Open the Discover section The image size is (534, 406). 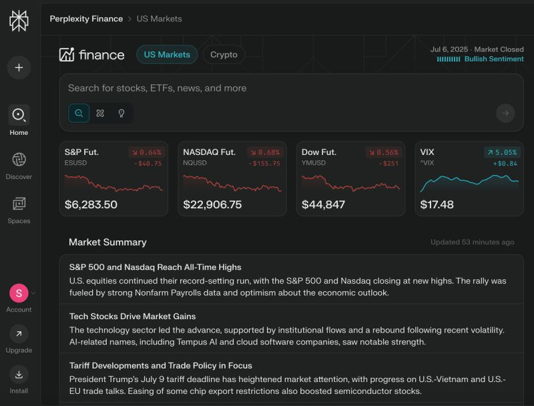[19, 166]
